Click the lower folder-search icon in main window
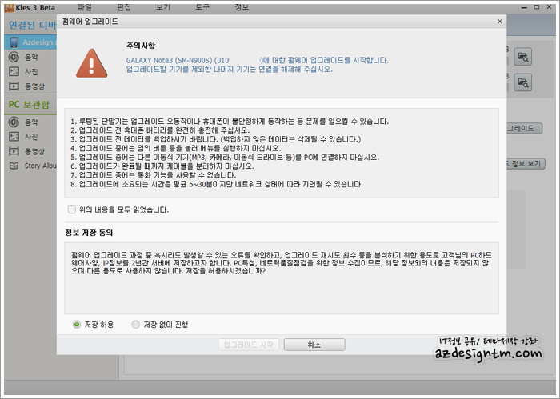Viewport: 560px width, 399px height. (x=523, y=82)
